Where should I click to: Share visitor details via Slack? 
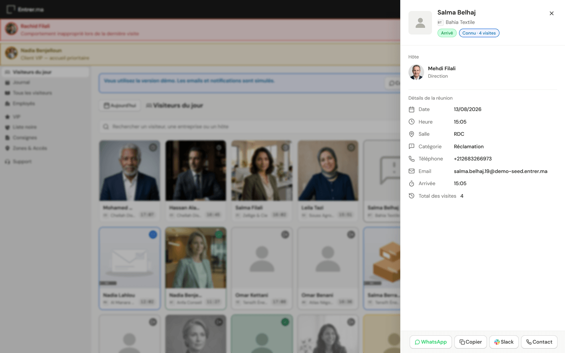click(x=504, y=342)
